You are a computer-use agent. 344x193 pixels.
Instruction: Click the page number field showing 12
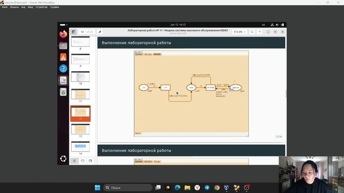82,32
